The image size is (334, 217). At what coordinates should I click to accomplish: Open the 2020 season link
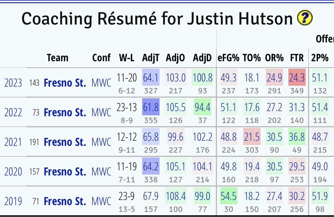[13, 172]
